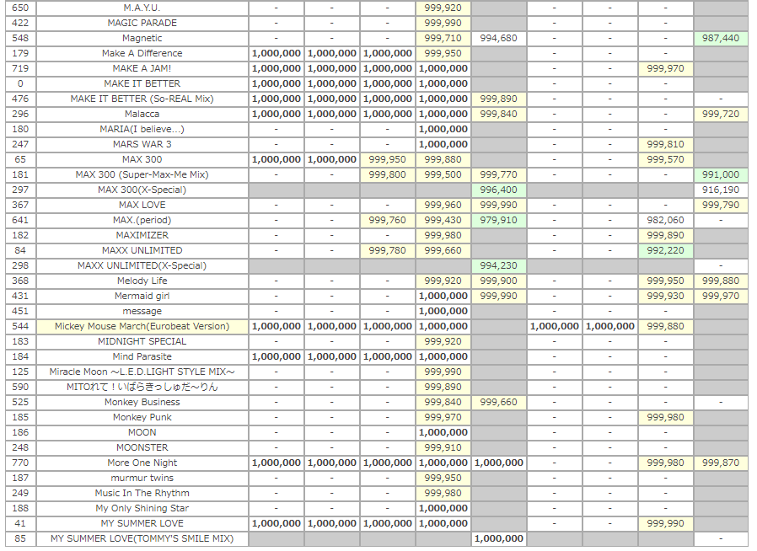Click the Mermaid girl score 999,930
757x551 pixels.
[x=665, y=296]
